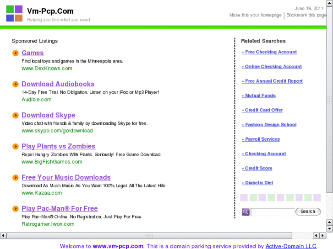Open the Download Audiobooks listing

pyautogui.click(x=58, y=84)
